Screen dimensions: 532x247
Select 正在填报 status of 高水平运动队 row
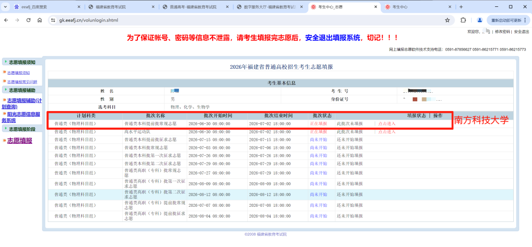(319, 132)
